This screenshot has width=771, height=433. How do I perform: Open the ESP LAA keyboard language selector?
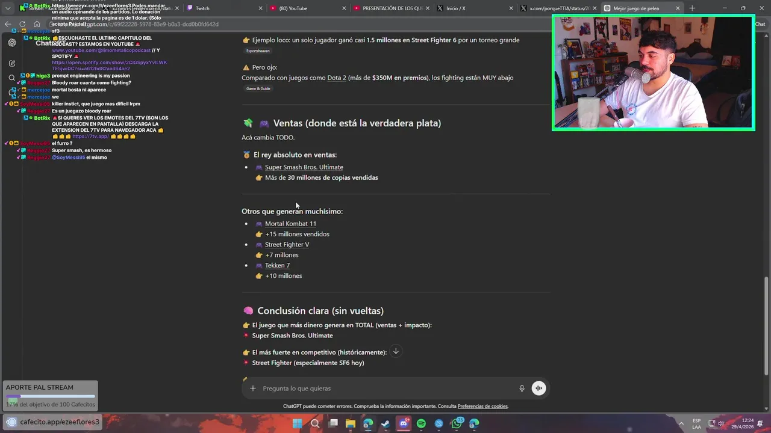tap(696, 423)
